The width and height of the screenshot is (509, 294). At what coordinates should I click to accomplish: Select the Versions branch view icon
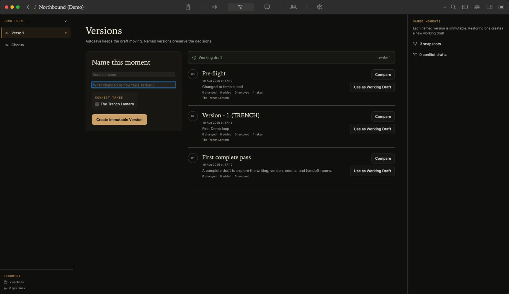tap(241, 7)
